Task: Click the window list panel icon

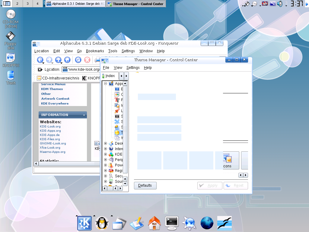Action: [119, 223]
